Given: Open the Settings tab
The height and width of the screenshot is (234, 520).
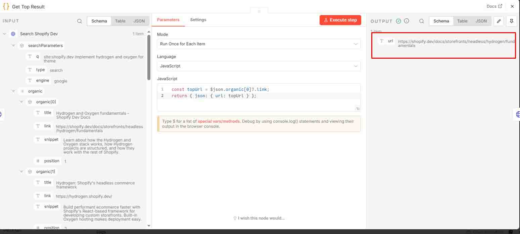Looking at the screenshot, I should pos(198,20).
